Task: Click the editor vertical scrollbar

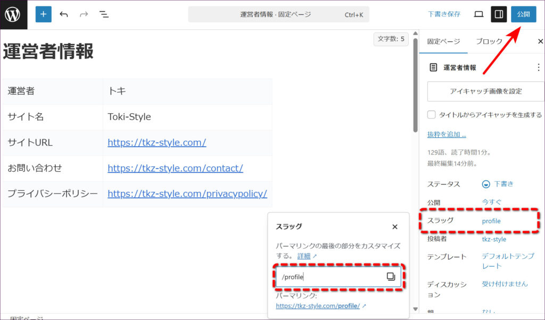Action: (x=415, y=85)
